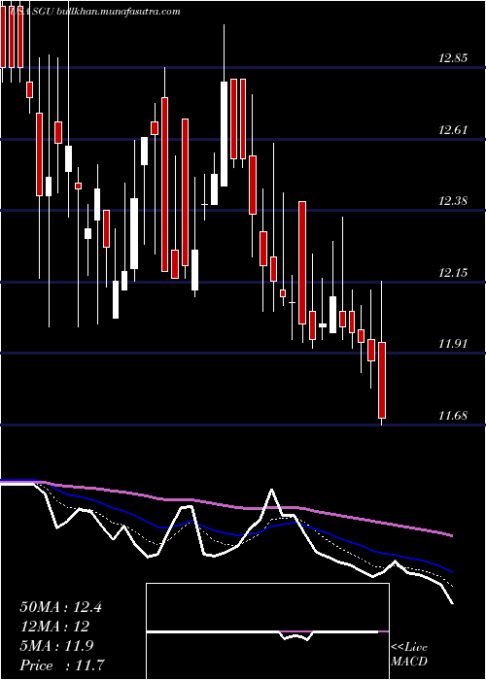The width and height of the screenshot is (486, 680).
Task: Click the 12.61 price level label
Action: (x=452, y=129)
